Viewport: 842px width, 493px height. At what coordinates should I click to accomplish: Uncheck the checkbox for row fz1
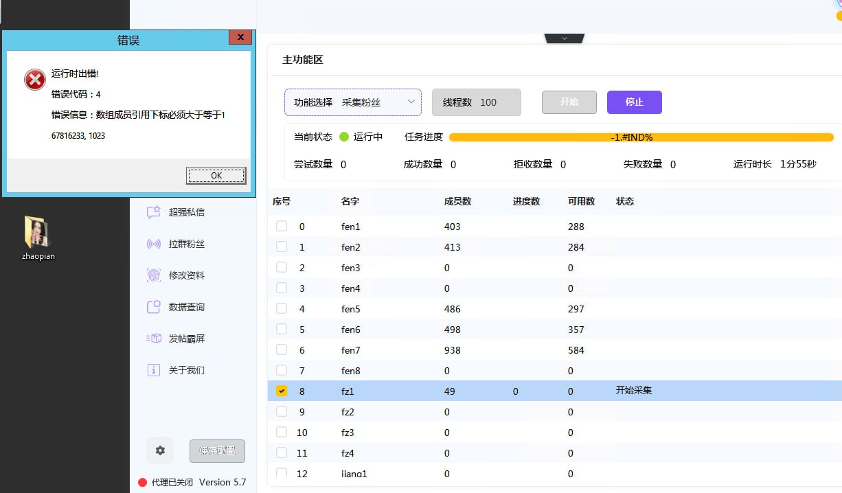coord(282,391)
